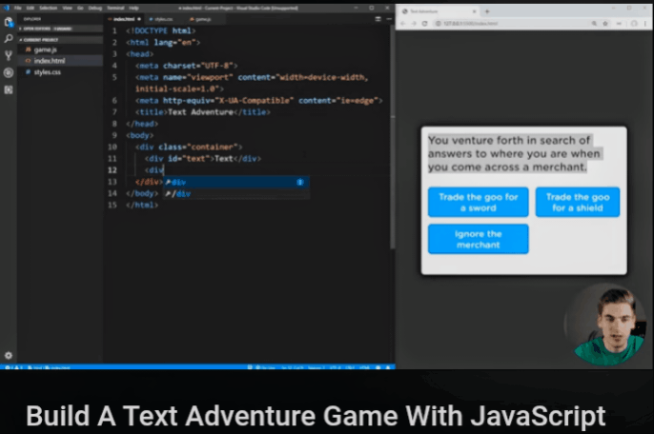The height and width of the screenshot is (434, 654).
Task: Click 'Trade the goo for a sword'
Action: 478,202
